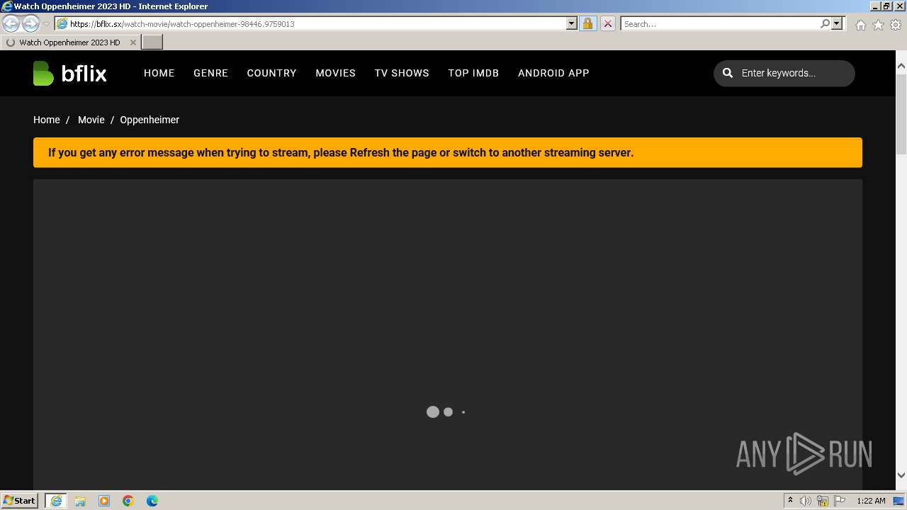Go to MOVIES section
The height and width of the screenshot is (510, 907).
coord(335,73)
